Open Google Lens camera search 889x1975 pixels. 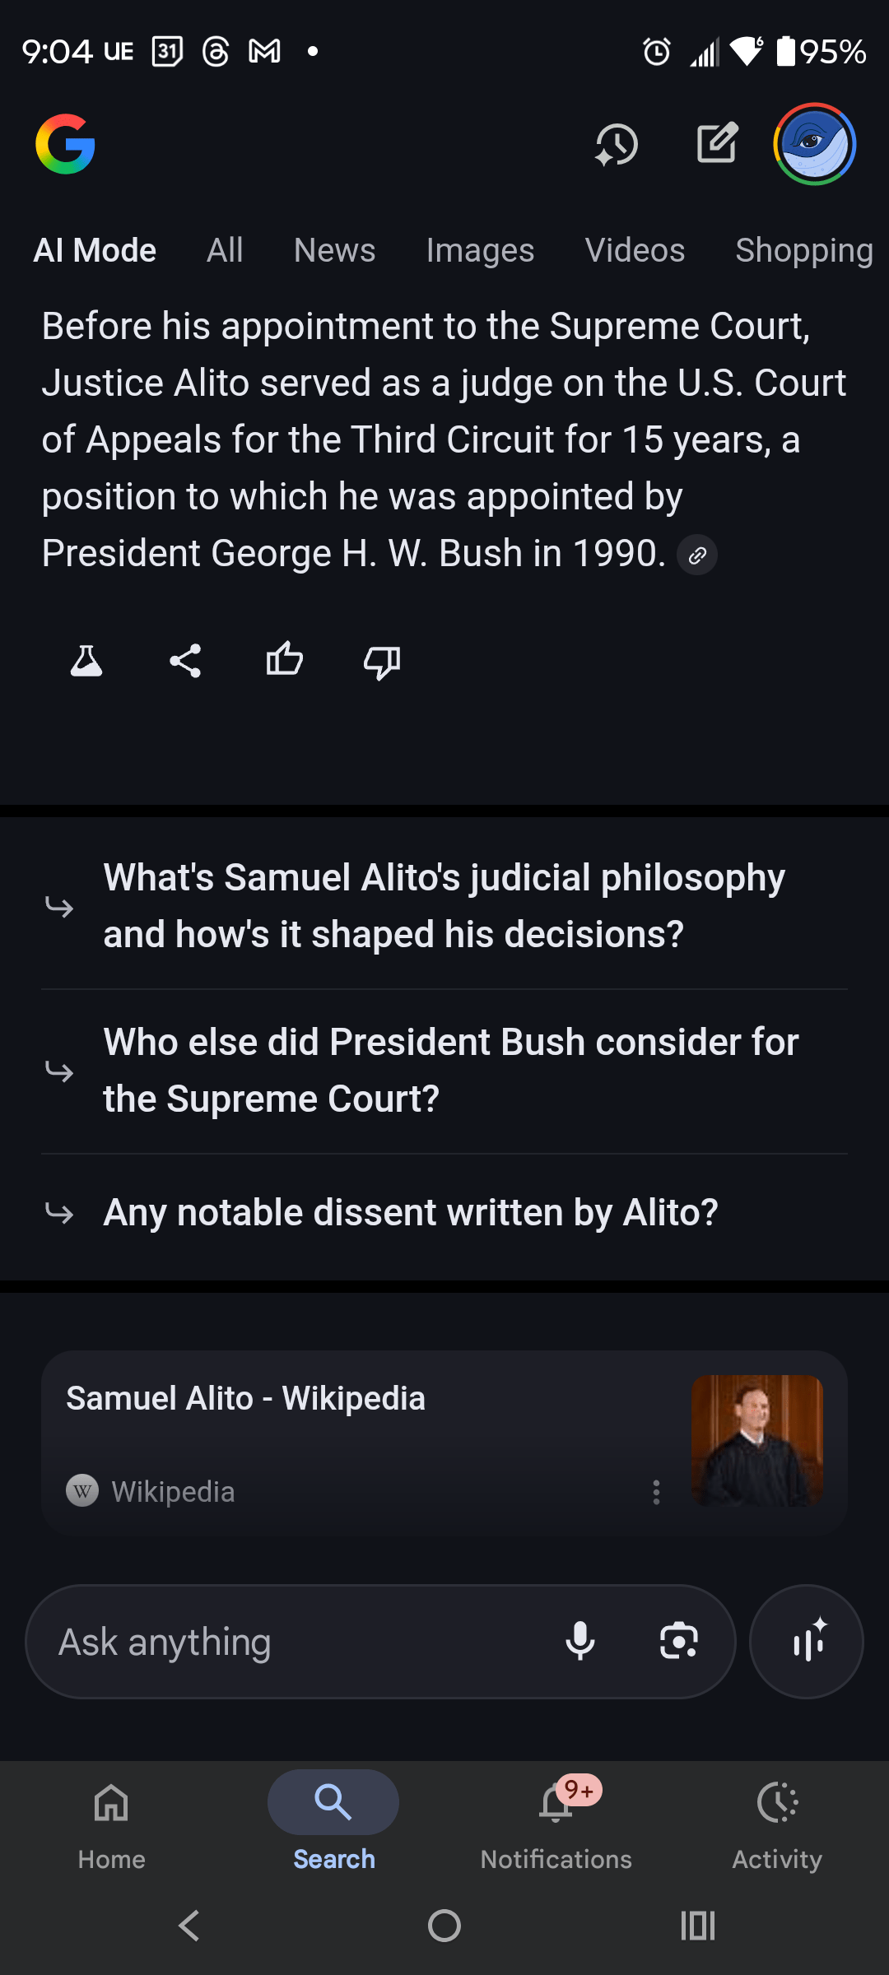[679, 1642]
